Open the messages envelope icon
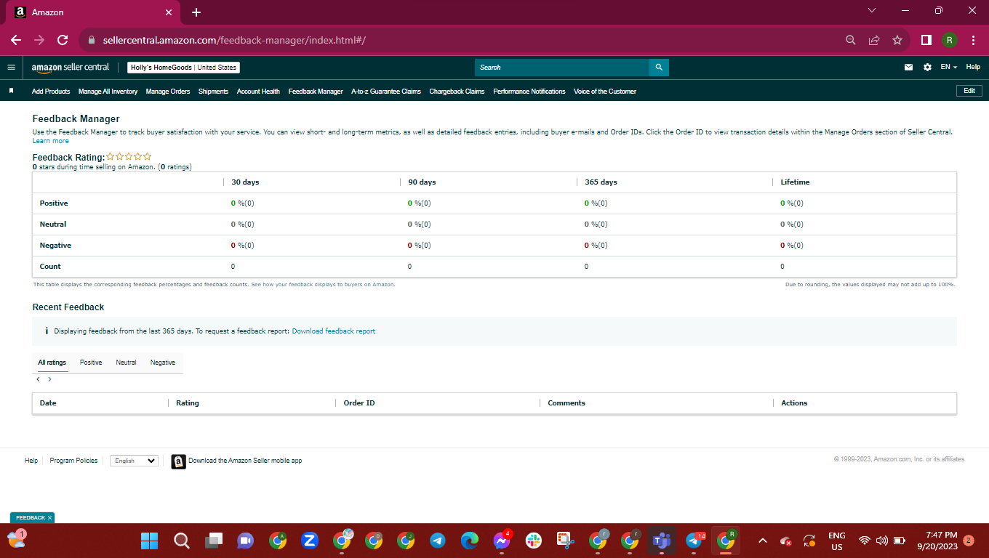Viewport: 989px width, 558px height. coord(908,67)
